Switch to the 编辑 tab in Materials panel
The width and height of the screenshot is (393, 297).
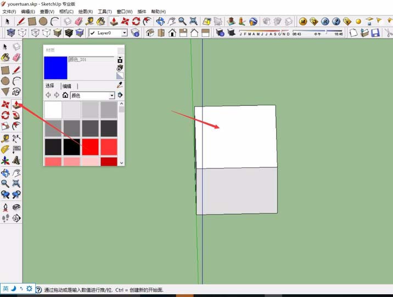point(67,86)
